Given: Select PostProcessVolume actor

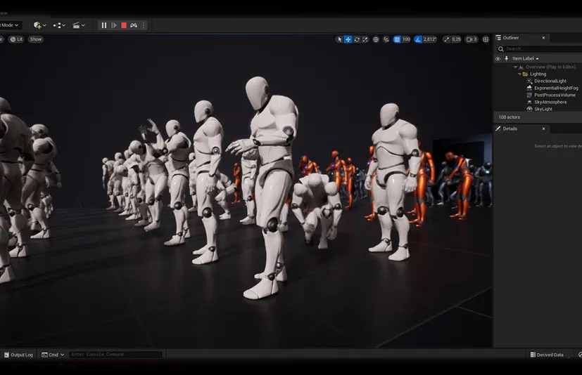Looking at the screenshot, I should tap(555, 96).
